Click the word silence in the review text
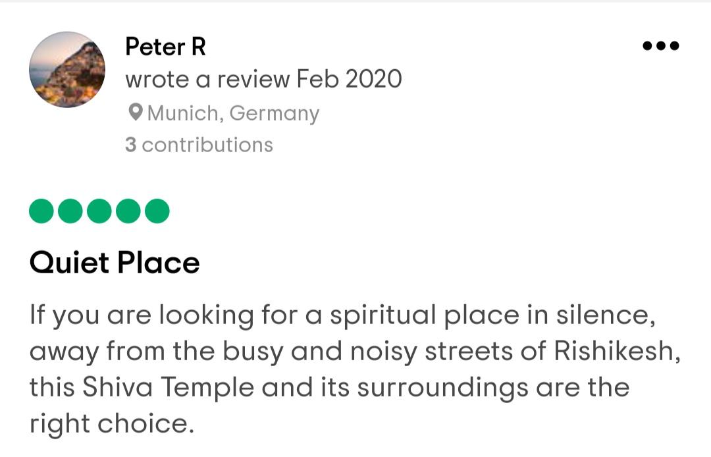The height and width of the screenshot is (457, 711). click(x=606, y=315)
